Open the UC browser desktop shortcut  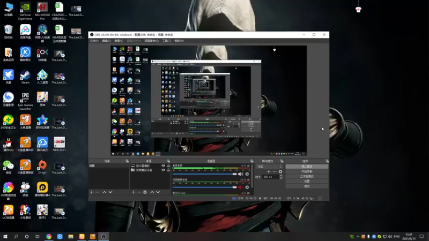8,212
